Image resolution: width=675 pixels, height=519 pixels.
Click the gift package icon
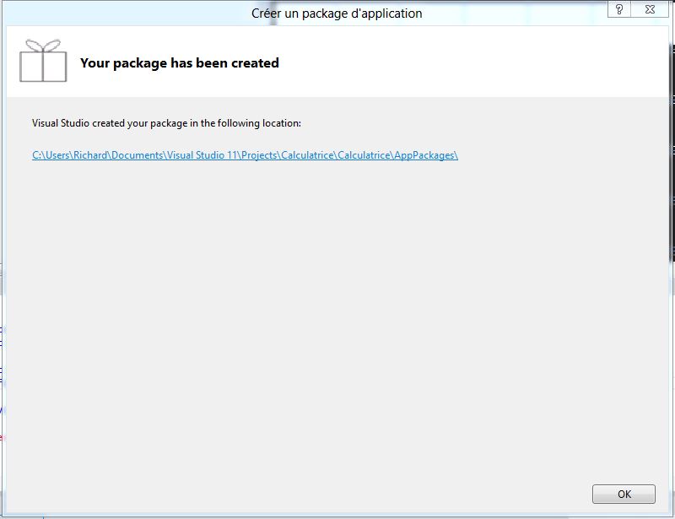pos(43,60)
